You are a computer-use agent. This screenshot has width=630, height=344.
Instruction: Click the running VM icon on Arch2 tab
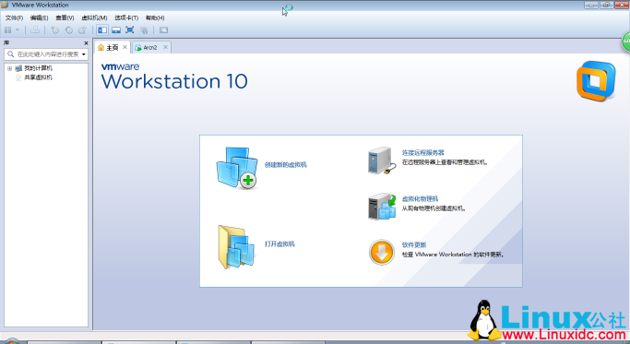click(x=138, y=47)
